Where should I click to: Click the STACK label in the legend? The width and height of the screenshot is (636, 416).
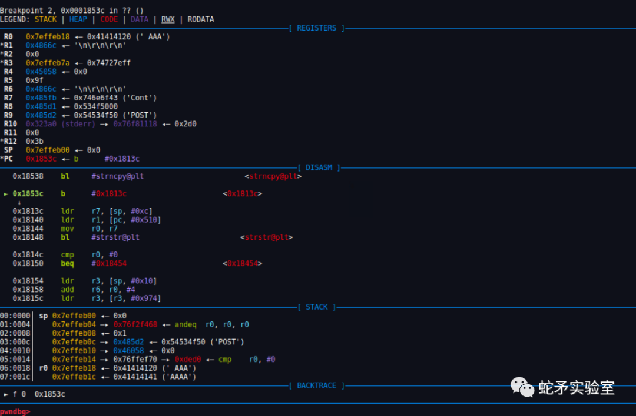[45, 19]
